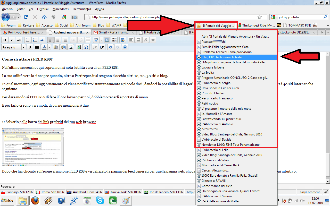
Task: Open the list all tabs dropdown
Action: click(x=327, y=32)
